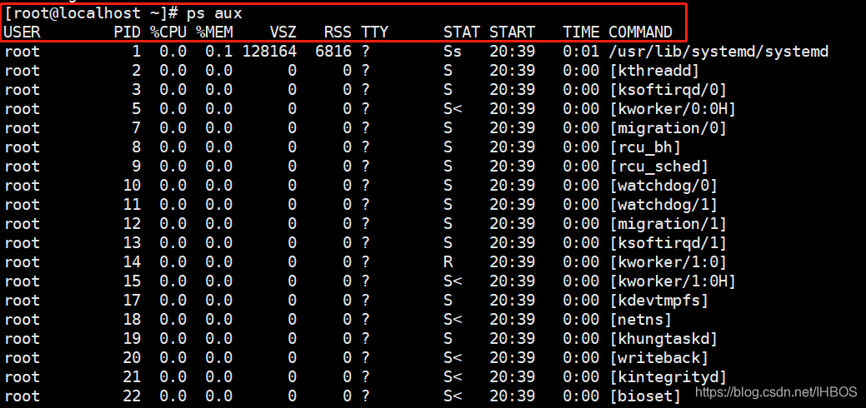Select the [rcu_bh] process name
Viewport: 866px width, 408px height.
645,147
